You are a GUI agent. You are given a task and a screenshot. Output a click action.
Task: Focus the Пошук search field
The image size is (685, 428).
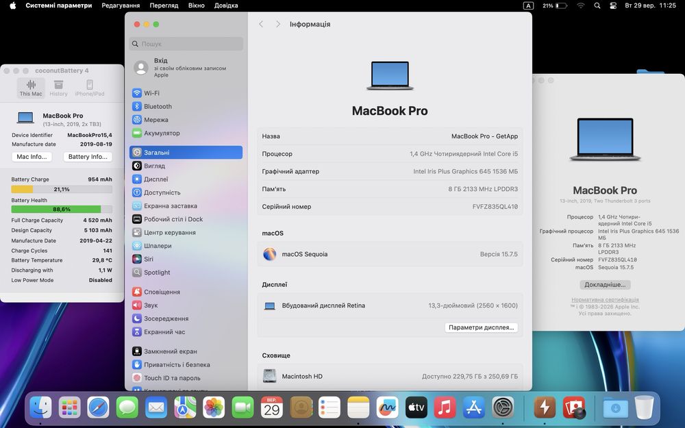(x=186, y=44)
